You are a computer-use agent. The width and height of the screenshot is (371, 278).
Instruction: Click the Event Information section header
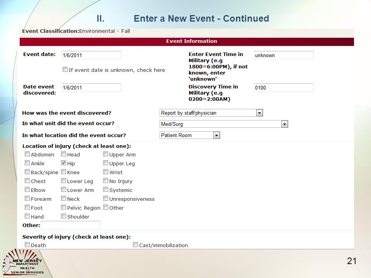(x=187, y=42)
